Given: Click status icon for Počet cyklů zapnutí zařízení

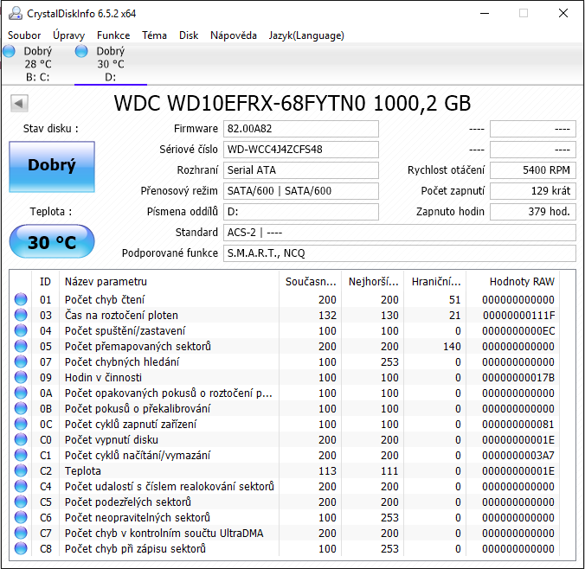Looking at the screenshot, I should [21, 424].
